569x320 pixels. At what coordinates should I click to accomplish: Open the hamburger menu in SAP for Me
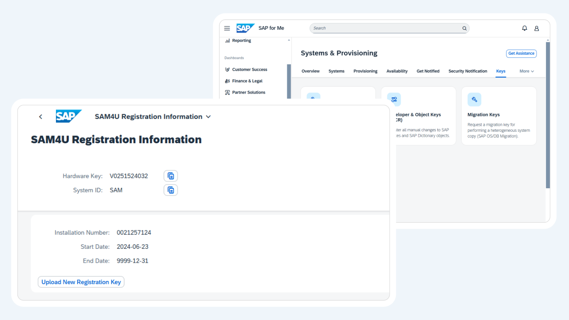227,28
